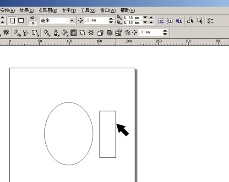Open the 效果(C) menu
229x182 pixels.
pyautogui.click(x=27, y=11)
